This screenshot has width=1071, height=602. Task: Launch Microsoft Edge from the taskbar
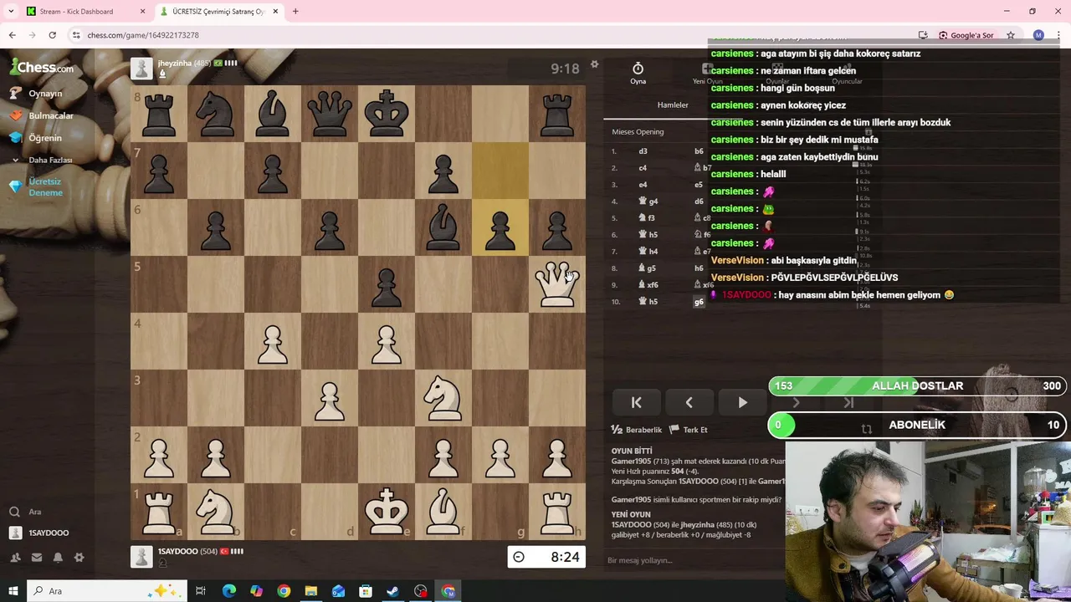(228, 591)
